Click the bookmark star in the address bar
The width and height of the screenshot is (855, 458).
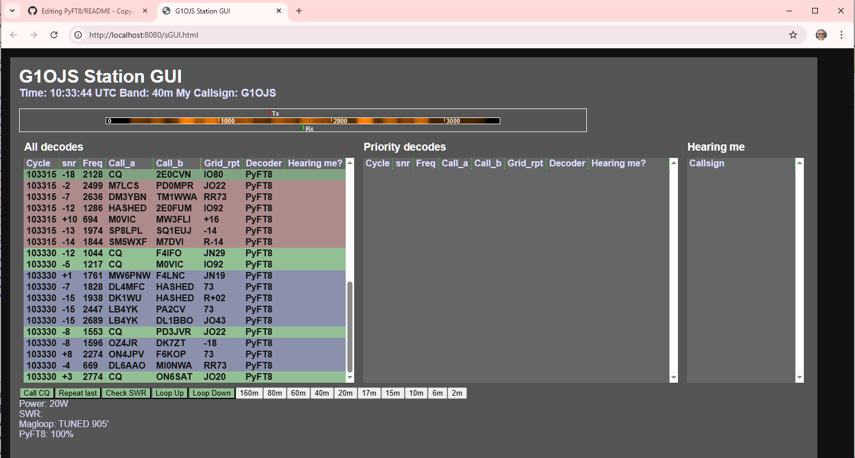[x=793, y=35]
